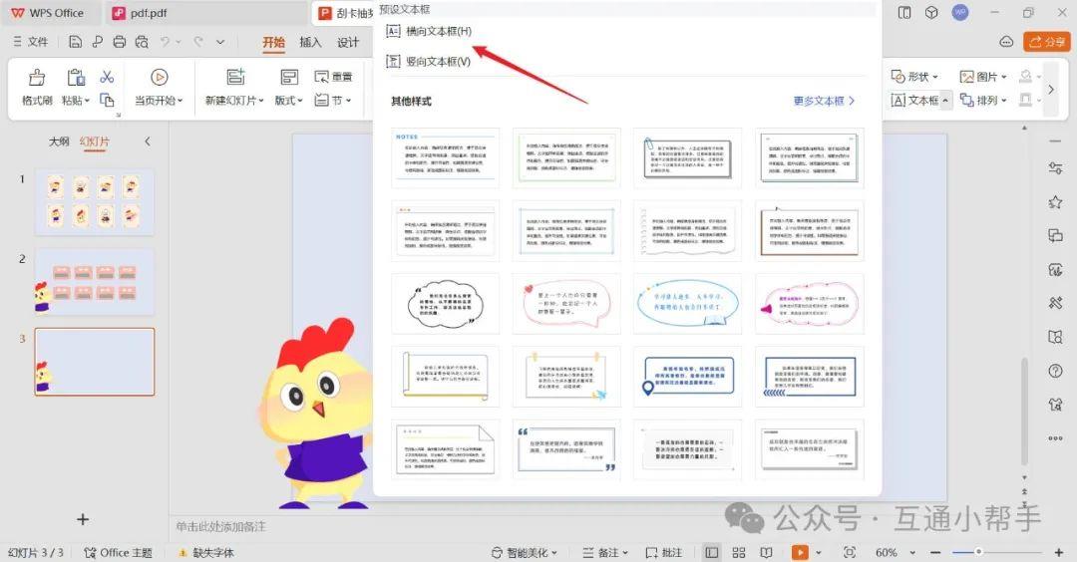Image resolution: width=1077 pixels, height=562 pixels.
Task: Click the zoom in plus button
Action: (x=1059, y=552)
